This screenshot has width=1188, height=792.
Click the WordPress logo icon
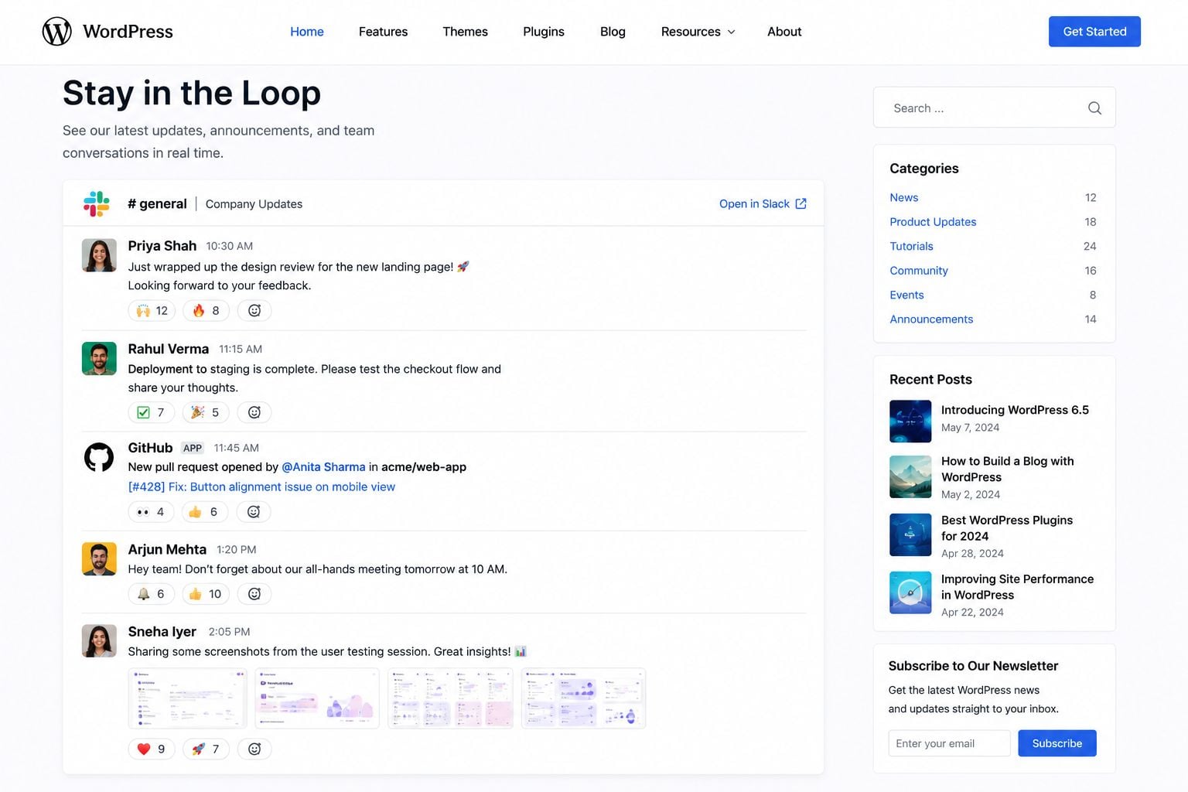(x=56, y=32)
